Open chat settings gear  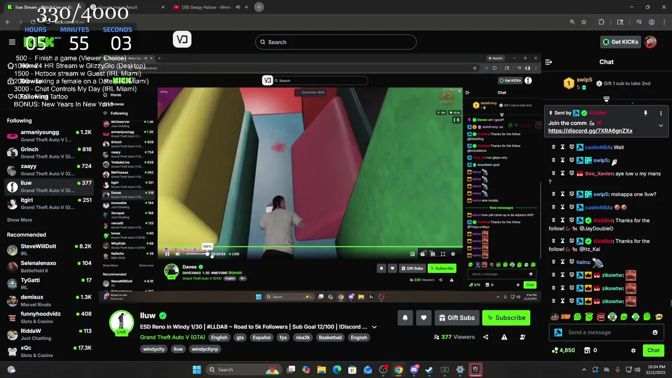(633, 350)
